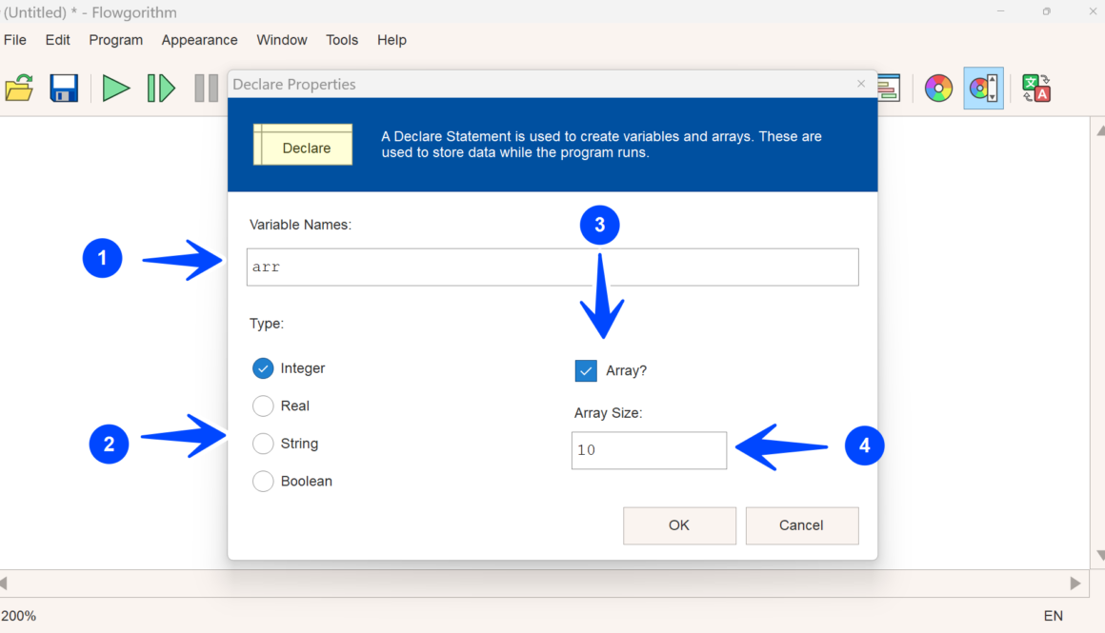Select the Integer type radio button

point(263,368)
